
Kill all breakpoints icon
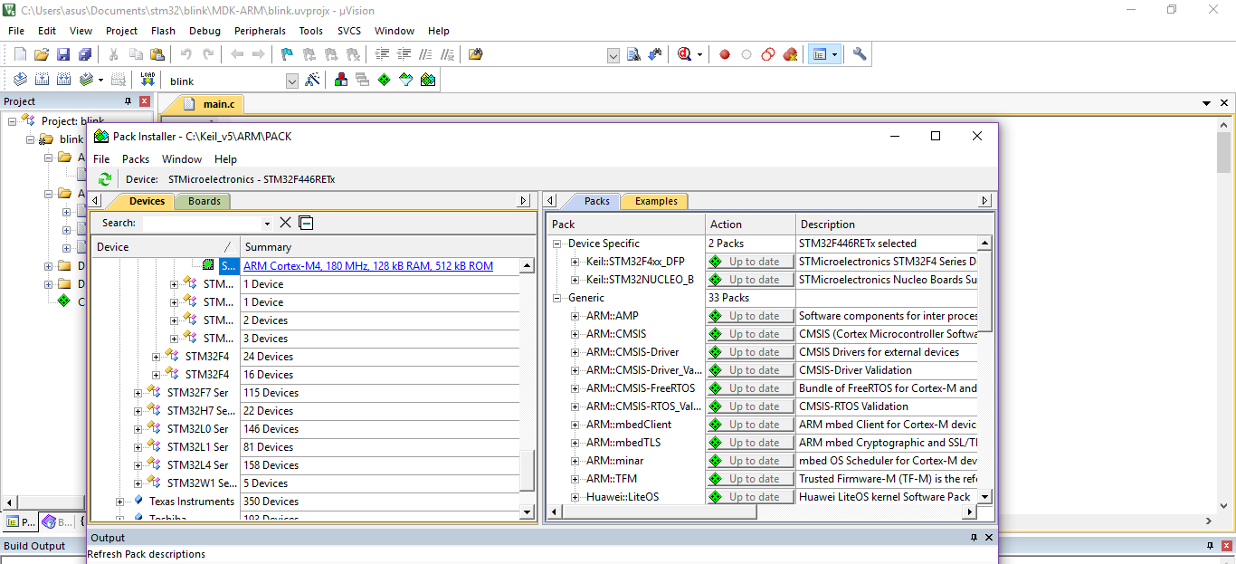tap(790, 54)
